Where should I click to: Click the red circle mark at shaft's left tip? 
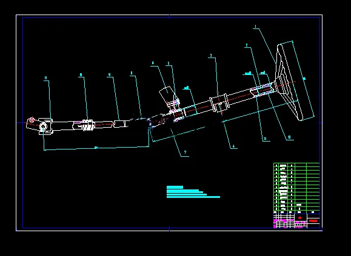point(32,120)
